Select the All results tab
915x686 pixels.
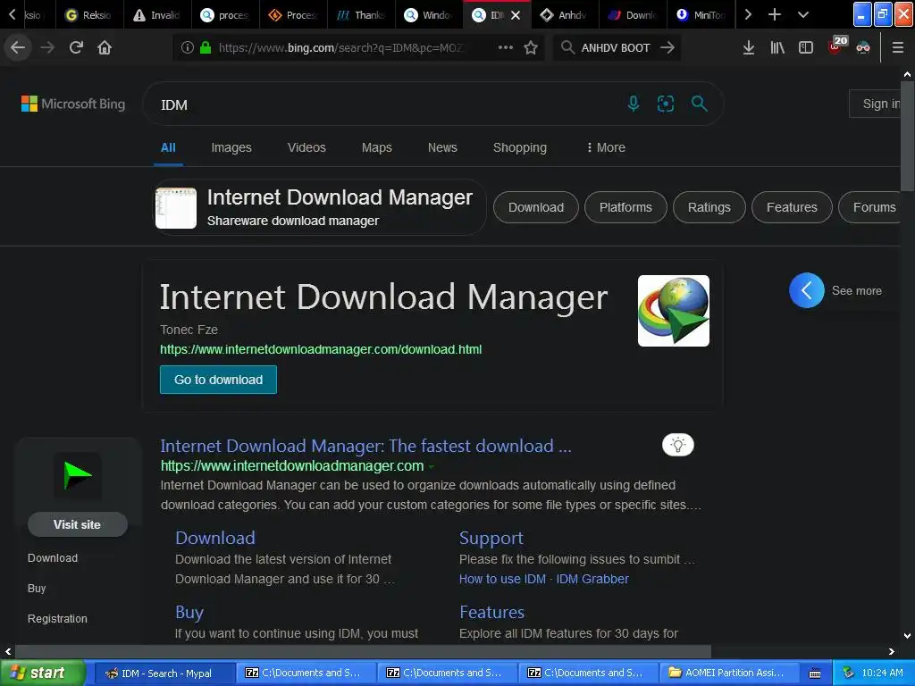tap(168, 147)
